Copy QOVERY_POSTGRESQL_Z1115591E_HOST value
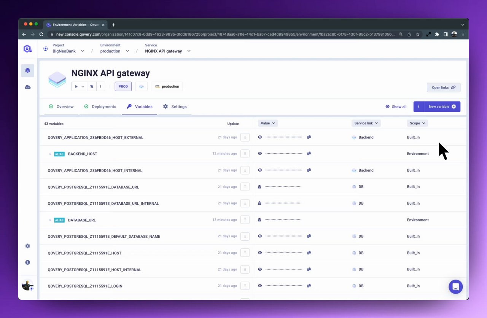The width and height of the screenshot is (487, 318). pyautogui.click(x=309, y=253)
